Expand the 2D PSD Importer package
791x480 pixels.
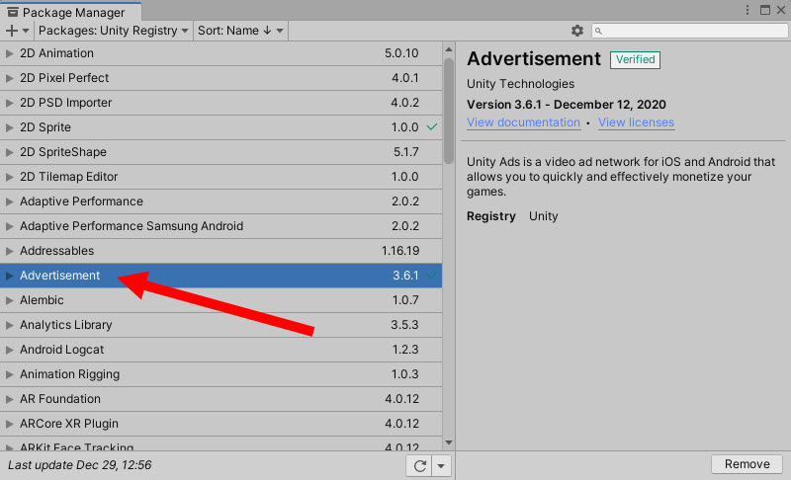[9, 103]
